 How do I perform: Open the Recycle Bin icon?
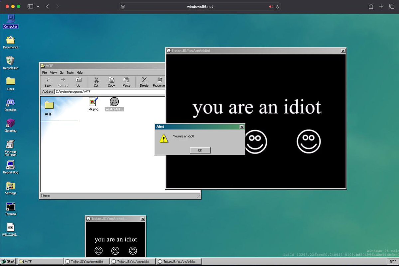pos(11,63)
